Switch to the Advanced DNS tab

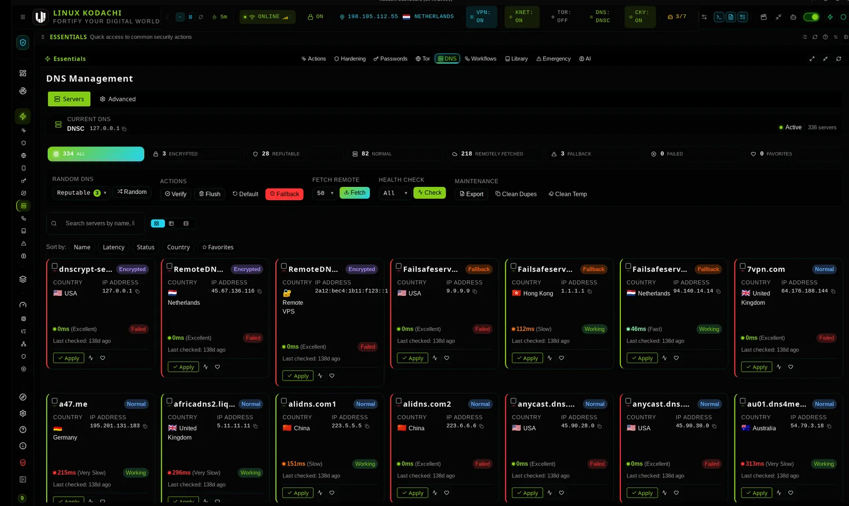pos(118,99)
